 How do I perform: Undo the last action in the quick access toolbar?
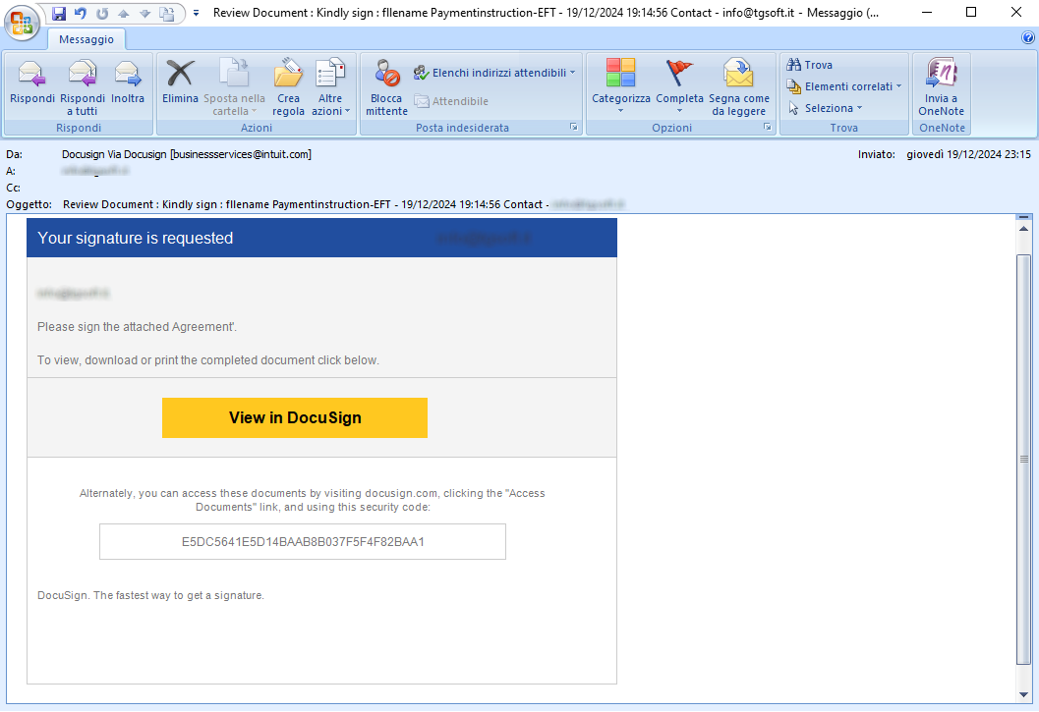(81, 13)
